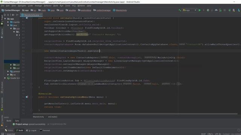Image resolution: width=241 pixels, height=135 pixels.
Task: Click the editor horizontal scrollbar
Action: point(135,114)
